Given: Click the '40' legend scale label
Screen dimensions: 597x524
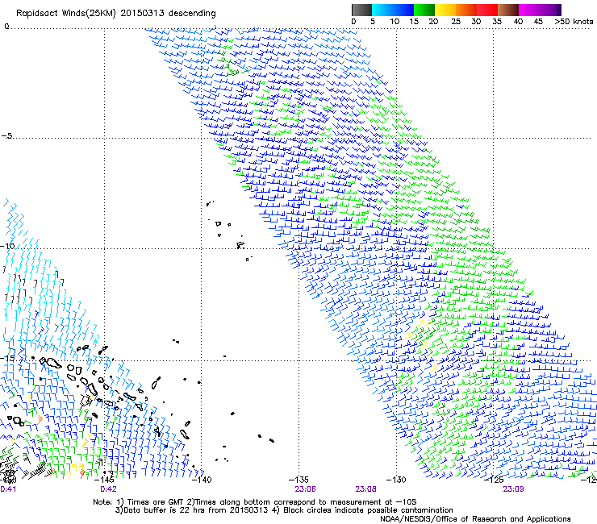Looking at the screenshot, I should pyautogui.click(x=518, y=22).
